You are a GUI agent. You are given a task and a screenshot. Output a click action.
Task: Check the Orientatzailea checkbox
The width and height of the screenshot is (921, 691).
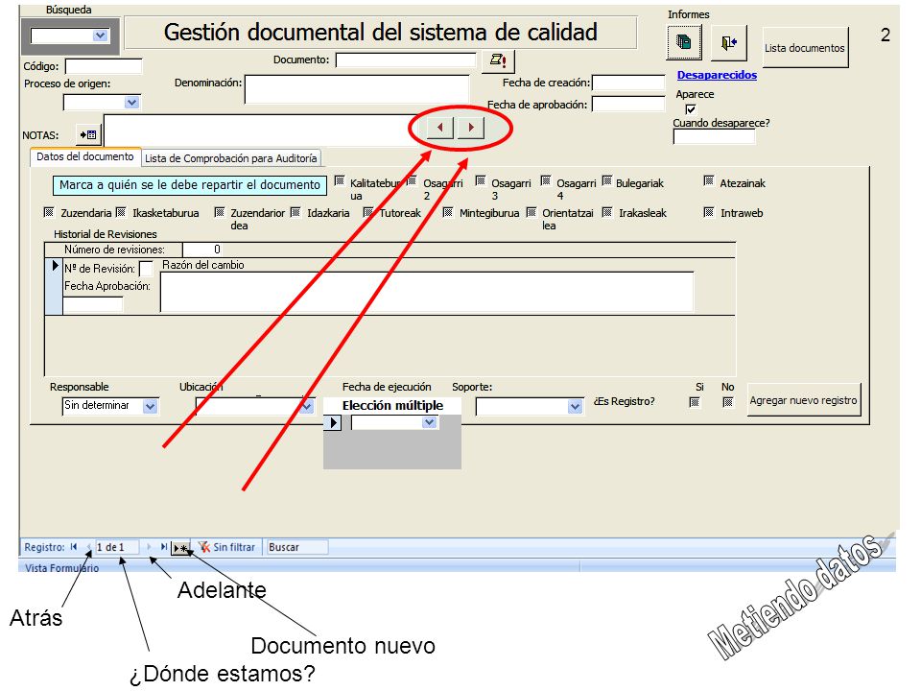tap(531, 212)
